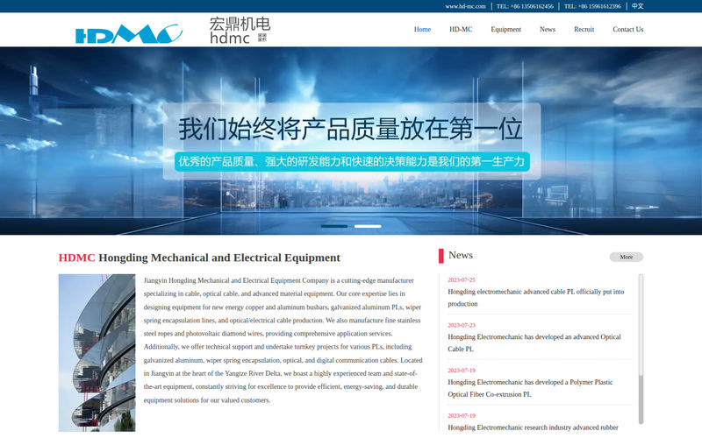Screen dimensions: 702x438
Task: Click the banner slogan image
Action: tap(352, 141)
